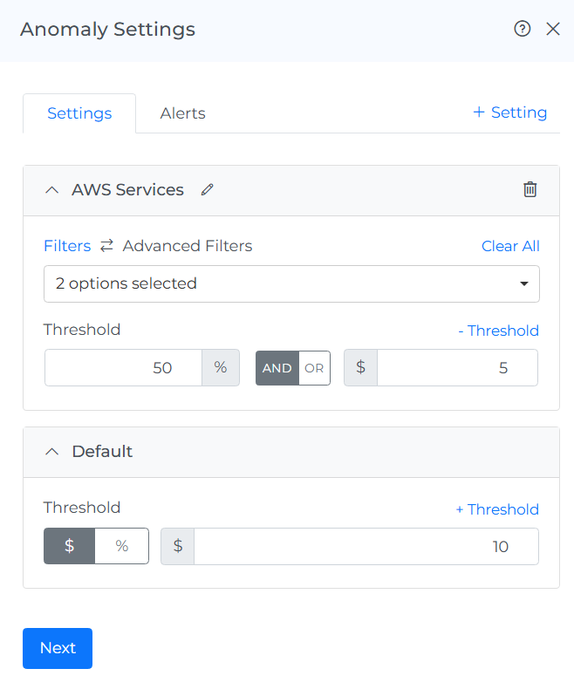Click the Filters swap arrows icon

[x=106, y=246]
